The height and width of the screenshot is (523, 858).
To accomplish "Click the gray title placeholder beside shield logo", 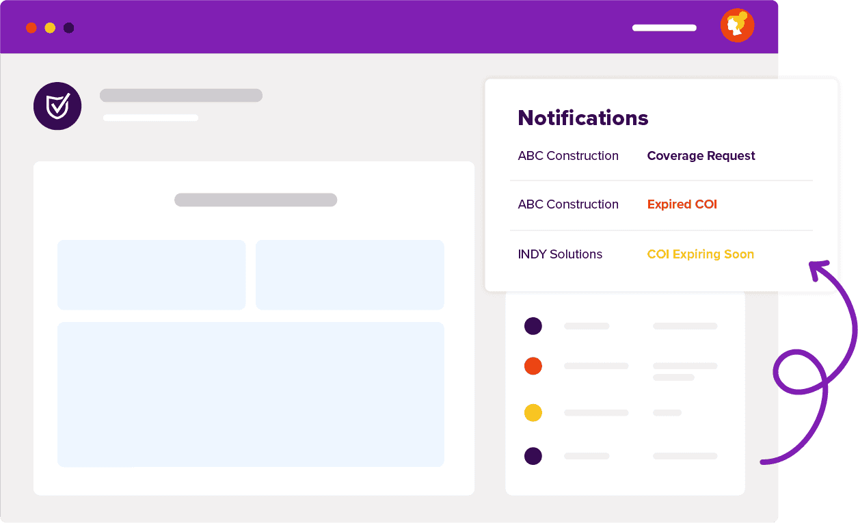I will click(x=181, y=95).
